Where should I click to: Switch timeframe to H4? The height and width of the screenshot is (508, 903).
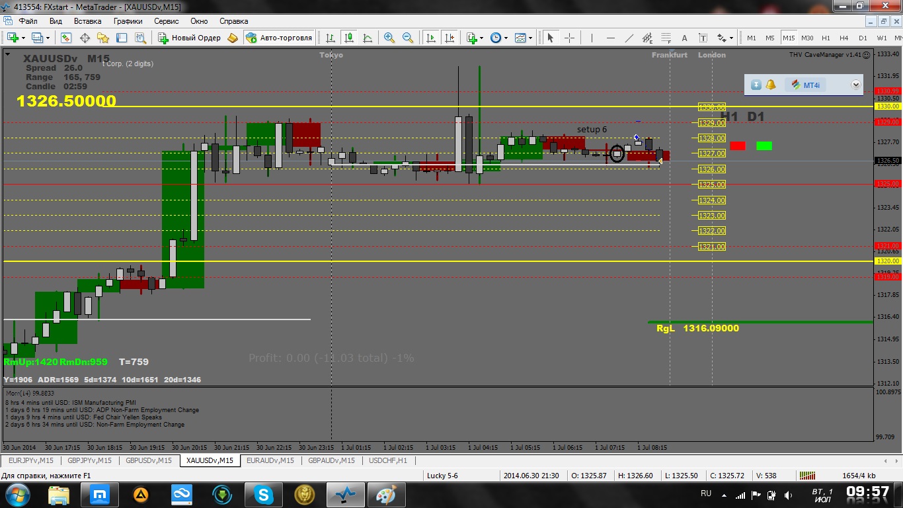[844, 38]
